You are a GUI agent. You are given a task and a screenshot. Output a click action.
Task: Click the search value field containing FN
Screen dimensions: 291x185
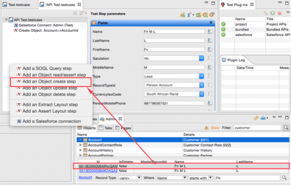pos(247,178)
